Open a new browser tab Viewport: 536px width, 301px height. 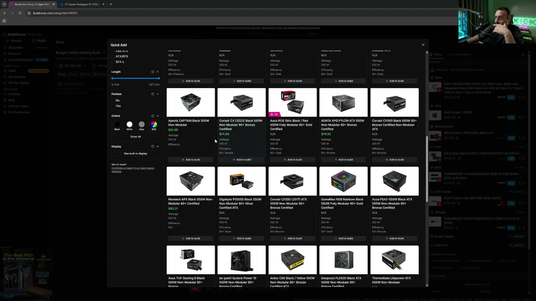tap(111, 4)
